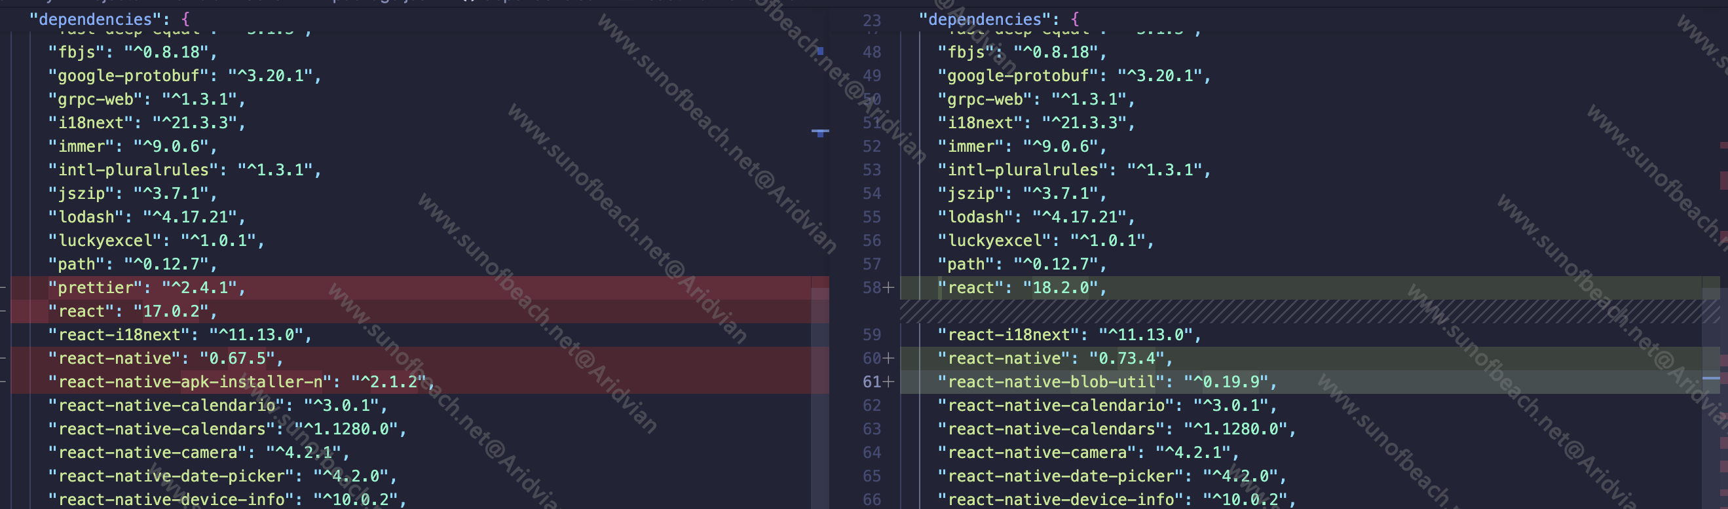Click "react-native-device-info" line in the original pane

[227, 500]
